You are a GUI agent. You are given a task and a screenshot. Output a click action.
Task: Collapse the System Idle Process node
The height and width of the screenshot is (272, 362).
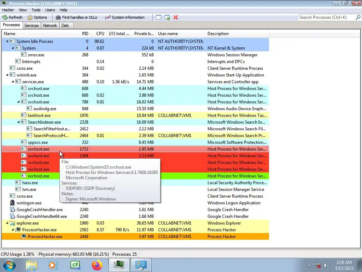7,41
